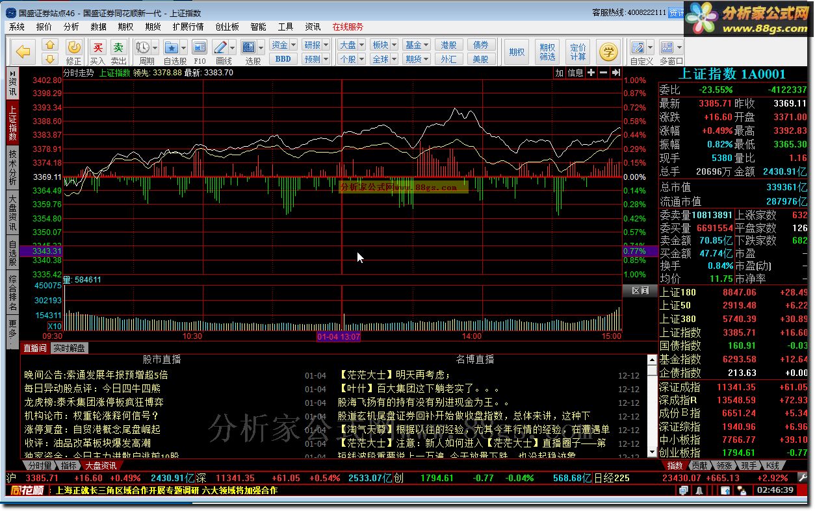Open the F10 info icon
Image resolution: width=815 pixels, height=511 pixels.
pyautogui.click(x=200, y=47)
